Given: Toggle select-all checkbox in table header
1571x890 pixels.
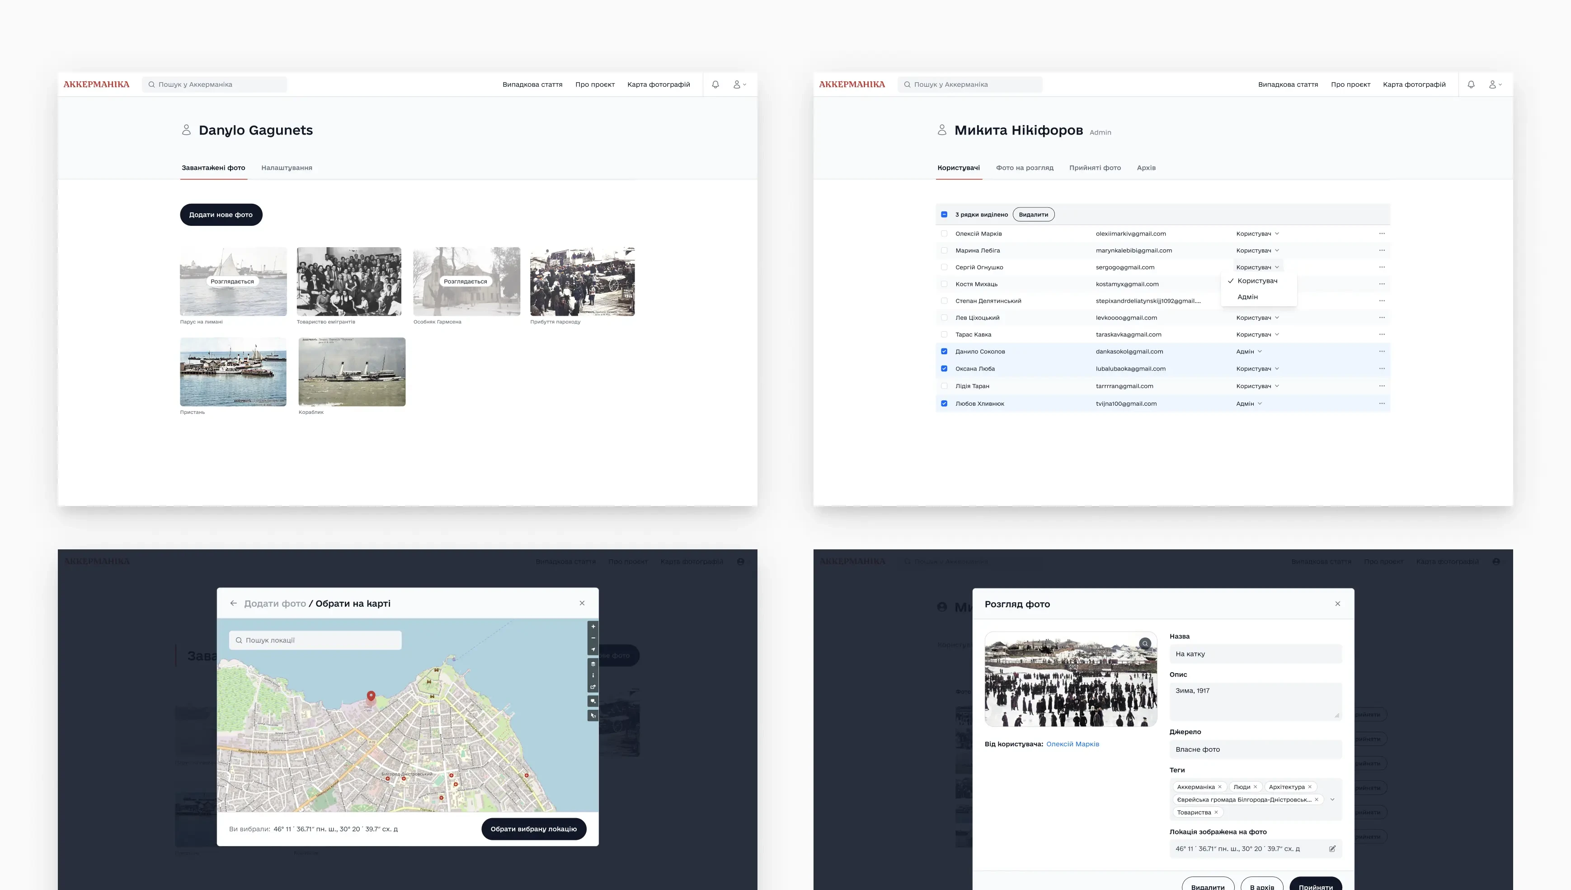Looking at the screenshot, I should click(944, 215).
